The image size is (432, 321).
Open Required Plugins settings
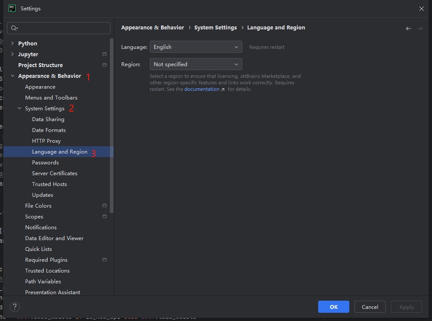point(46,260)
